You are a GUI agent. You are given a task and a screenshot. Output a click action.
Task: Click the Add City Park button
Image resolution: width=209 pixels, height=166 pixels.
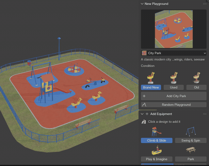point(174,96)
